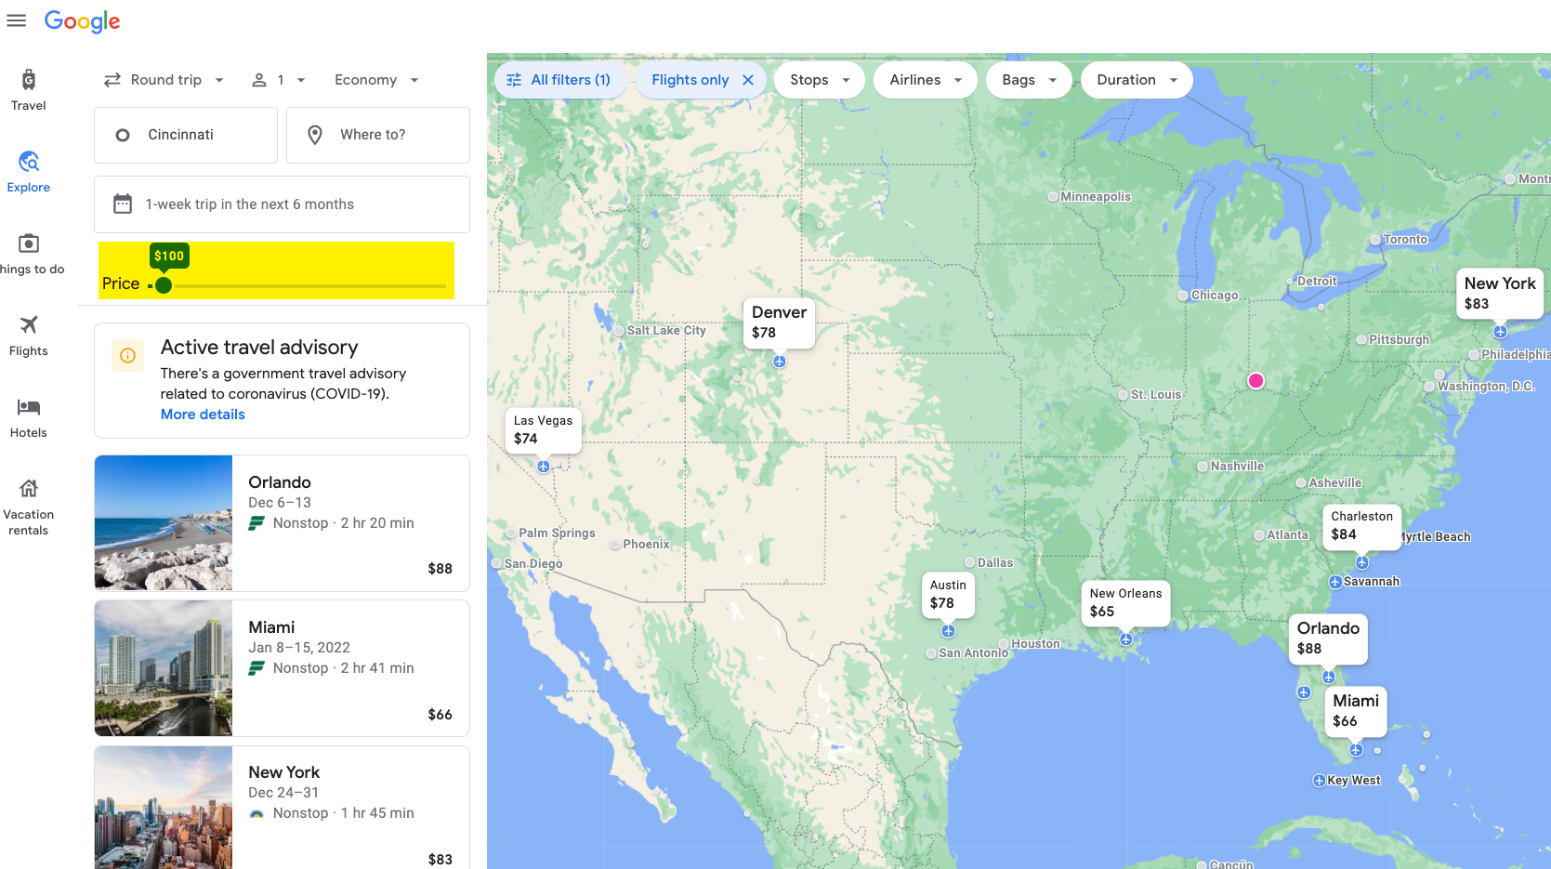Click the Dallas city marker
Viewport: 1551px width, 869px height.
969,563
